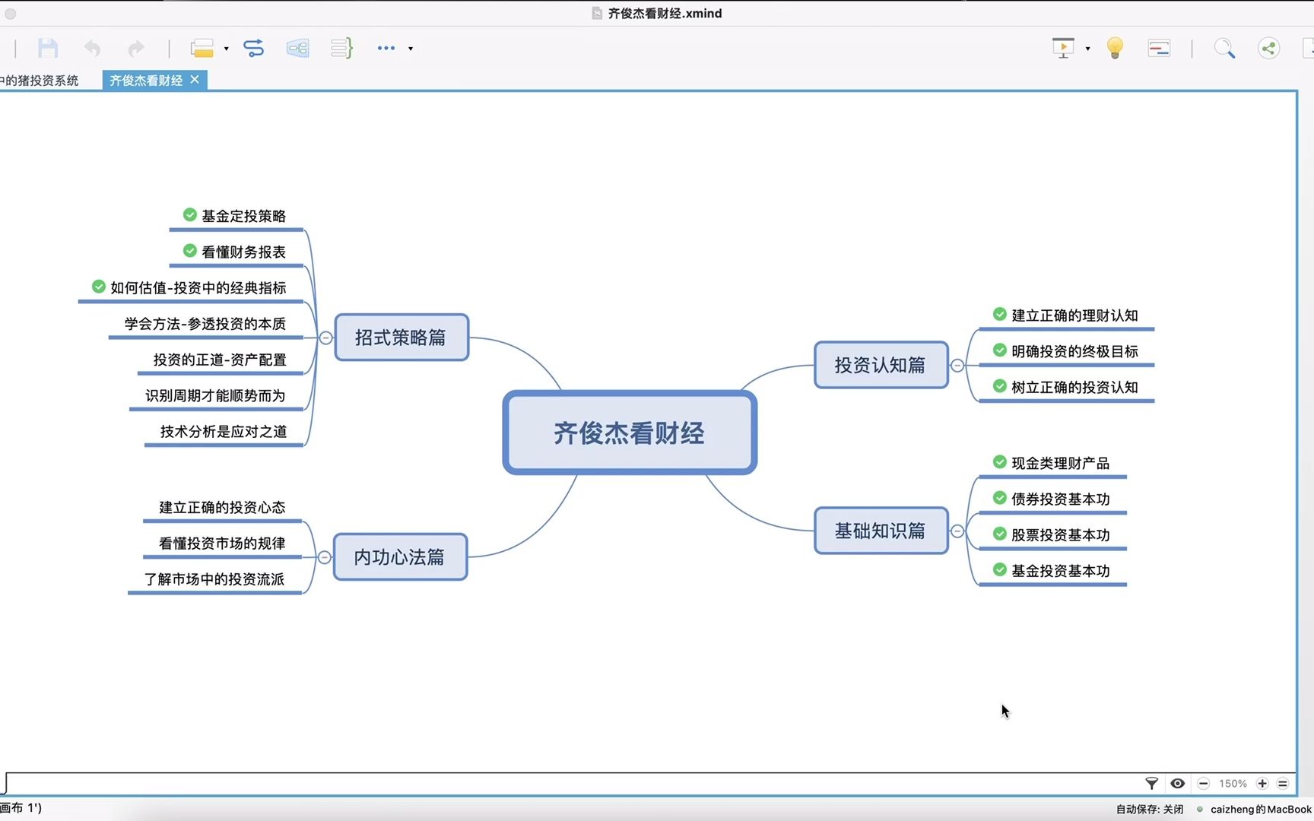Open dropdown arrow beside the ellipsis

pos(411,49)
